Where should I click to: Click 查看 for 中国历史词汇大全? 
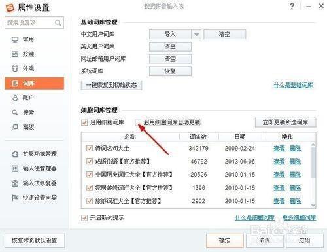click(279, 175)
